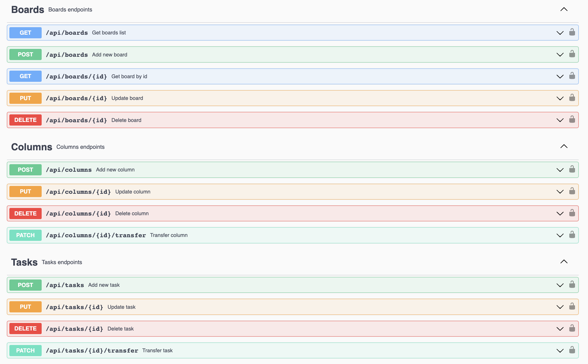The width and height of the screenshot is (588, 364).
Task: Expand Get boards list endpoint with its chevron
Action: [x=560, y=33]
